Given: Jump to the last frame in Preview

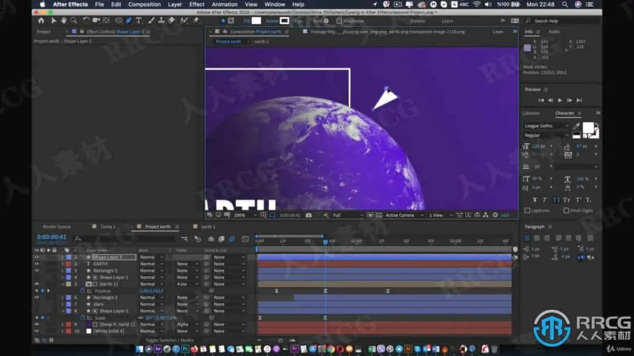Looking at the screenshot, I should point(579,100).
